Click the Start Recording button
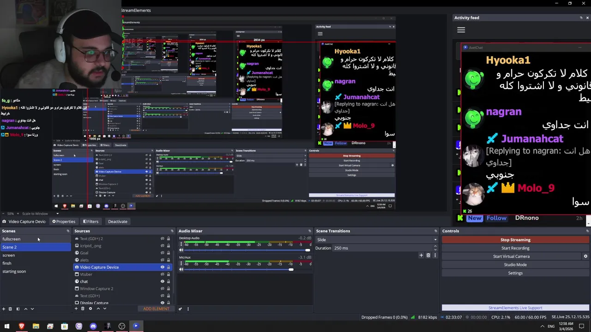The height and width of the screenshot is (332, 591). [515, 248]
